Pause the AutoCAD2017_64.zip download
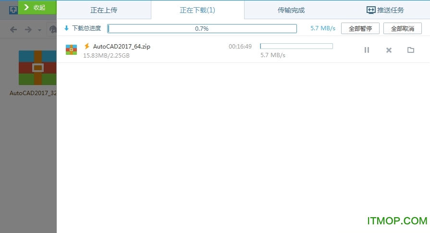The width and height of the screenshot is (430, 233). 367,50
